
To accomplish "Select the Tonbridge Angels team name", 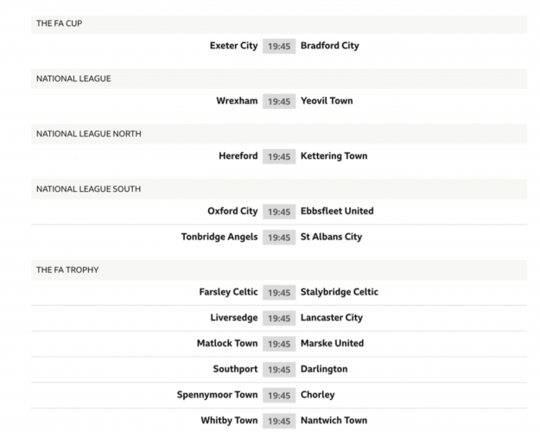I will tap(219, 237).
